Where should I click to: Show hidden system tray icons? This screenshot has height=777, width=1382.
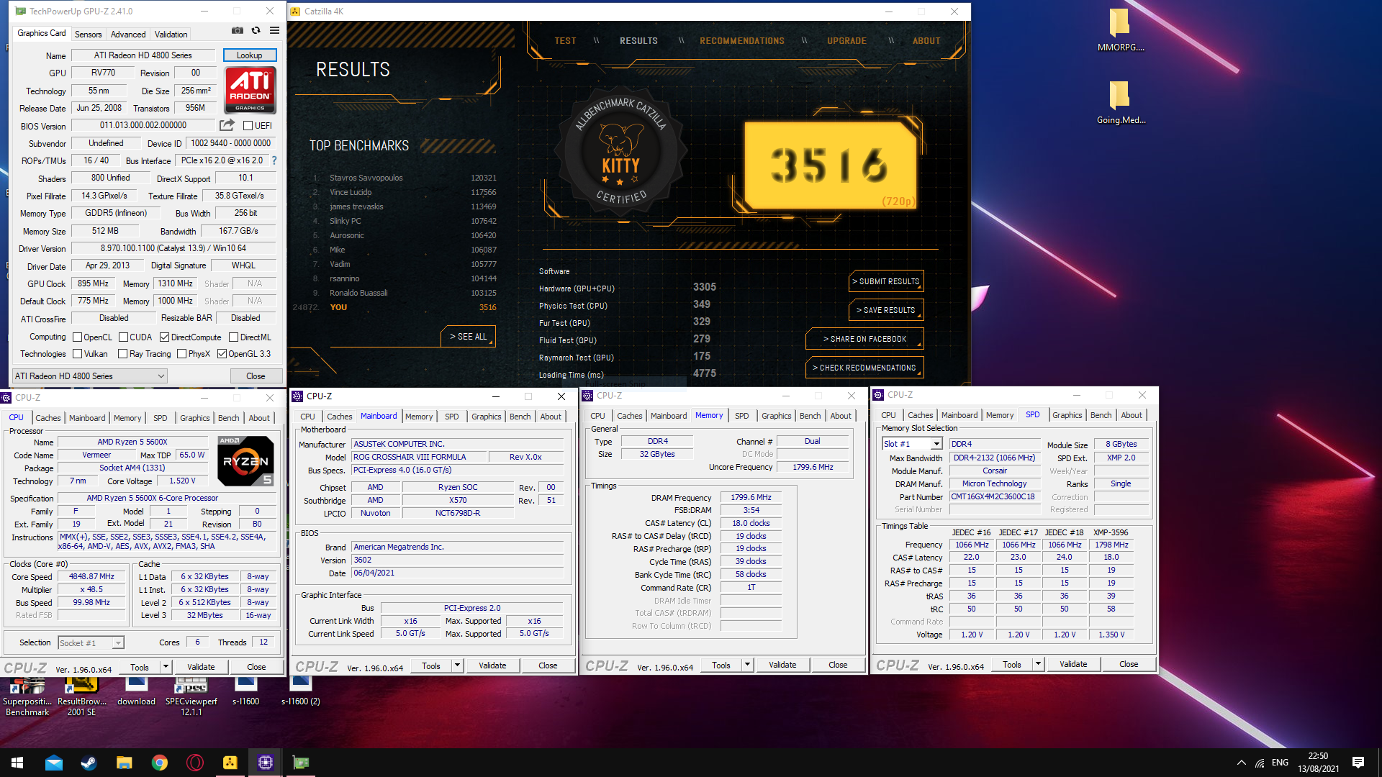pyautogui.click(x=1241, y=763)
